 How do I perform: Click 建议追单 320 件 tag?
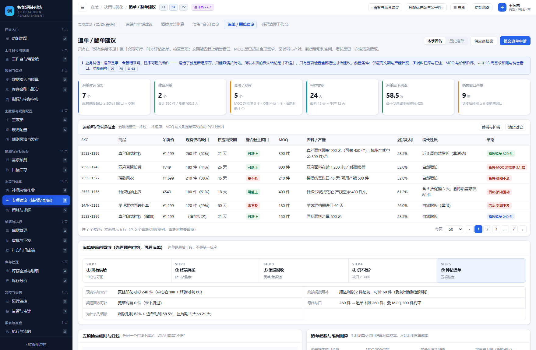pyautogui.click(x=501, y=154)
